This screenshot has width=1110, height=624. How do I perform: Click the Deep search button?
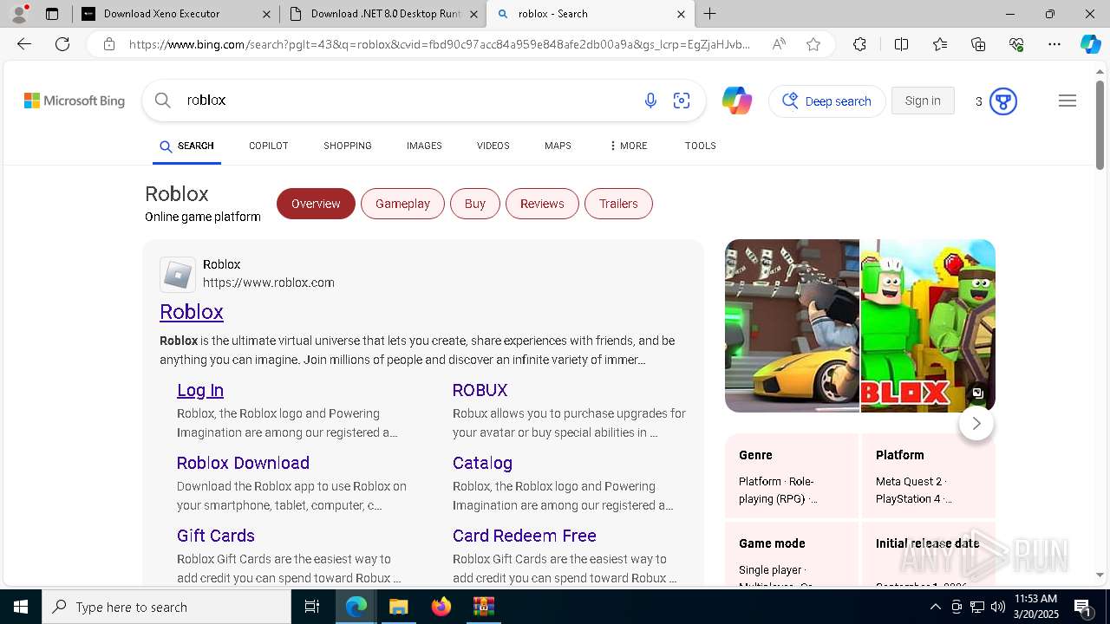827,101
